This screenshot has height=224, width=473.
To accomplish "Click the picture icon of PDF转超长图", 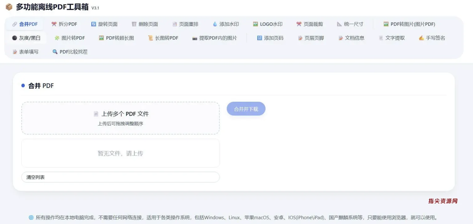I will point(101,38).
